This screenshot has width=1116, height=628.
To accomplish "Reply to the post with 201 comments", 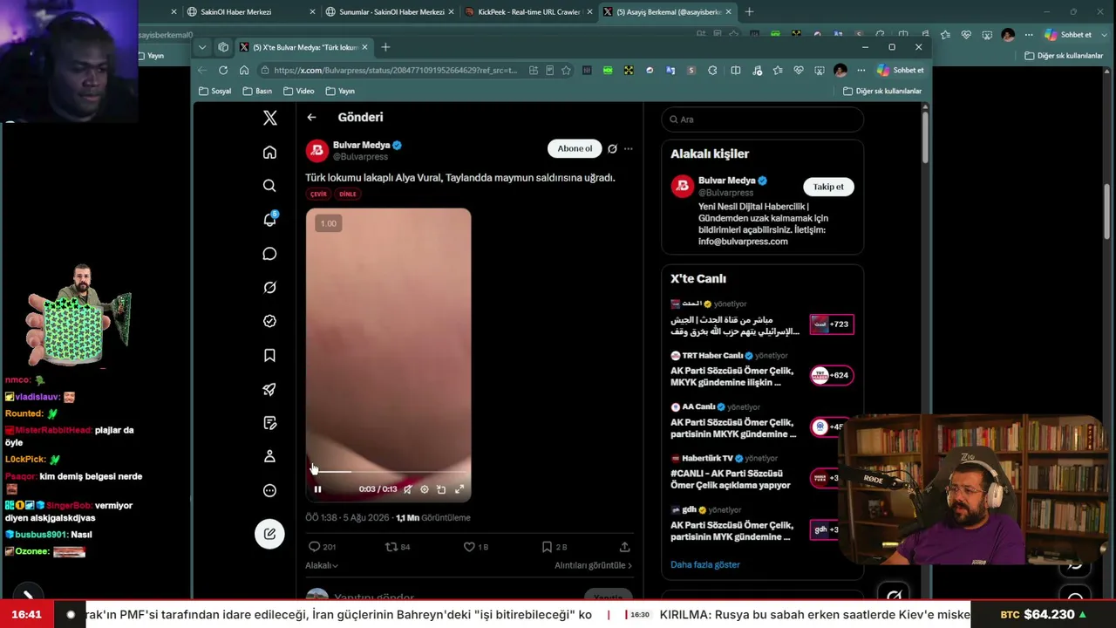I will (322, 547).
